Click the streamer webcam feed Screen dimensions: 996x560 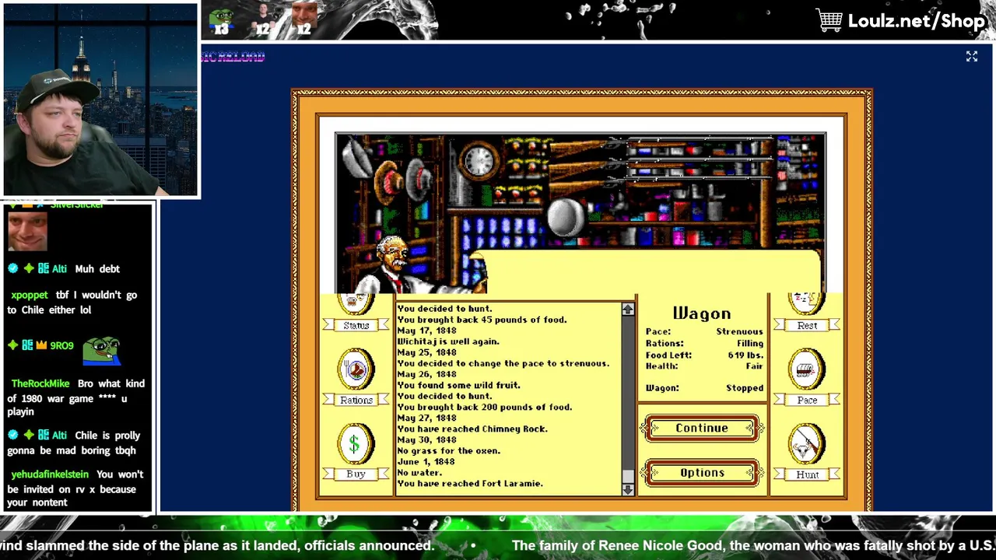(x=100, y=100)
